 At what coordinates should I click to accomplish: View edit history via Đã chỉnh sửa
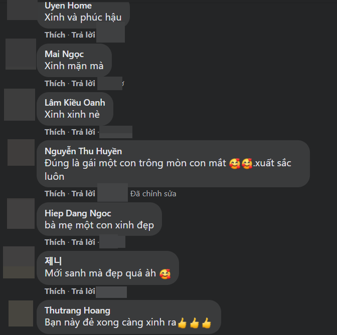(153, 194)
